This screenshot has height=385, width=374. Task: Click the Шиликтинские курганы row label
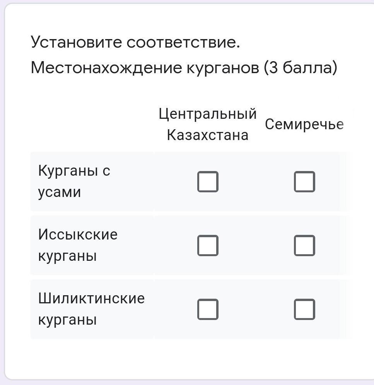[x=91, y=309]
